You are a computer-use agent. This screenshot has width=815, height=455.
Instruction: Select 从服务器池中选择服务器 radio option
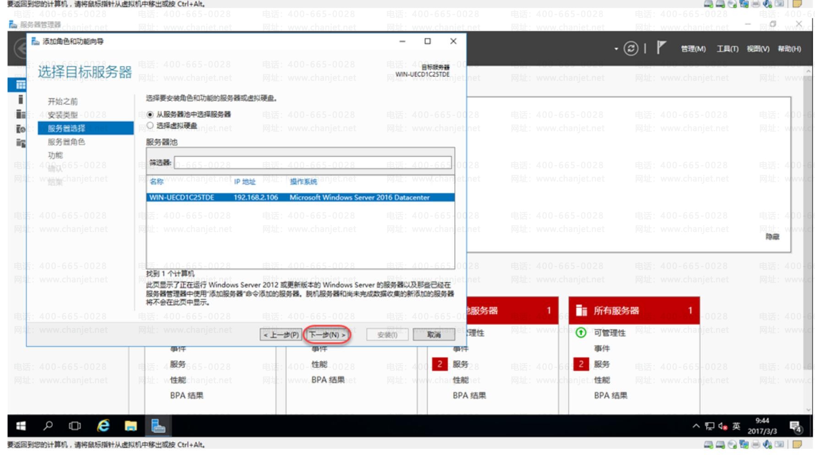150,115
